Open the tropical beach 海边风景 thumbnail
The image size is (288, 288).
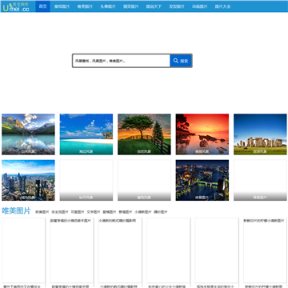pos(86,134)
